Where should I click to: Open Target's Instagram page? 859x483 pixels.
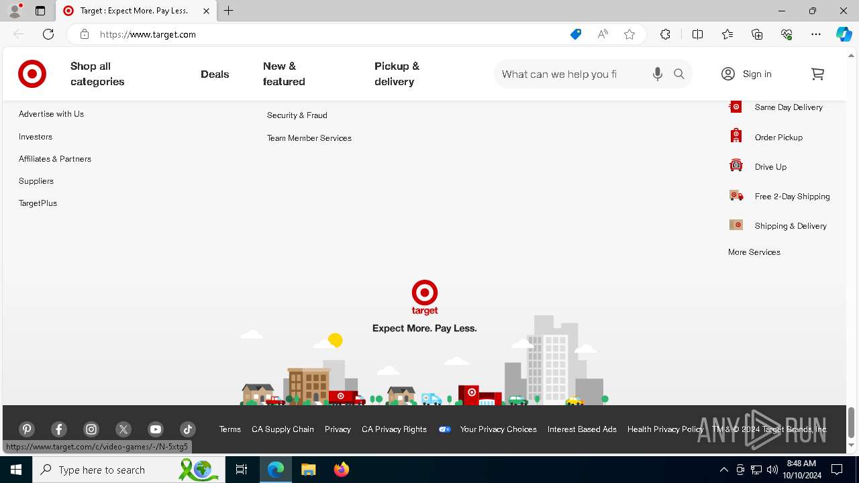(91, 429)
